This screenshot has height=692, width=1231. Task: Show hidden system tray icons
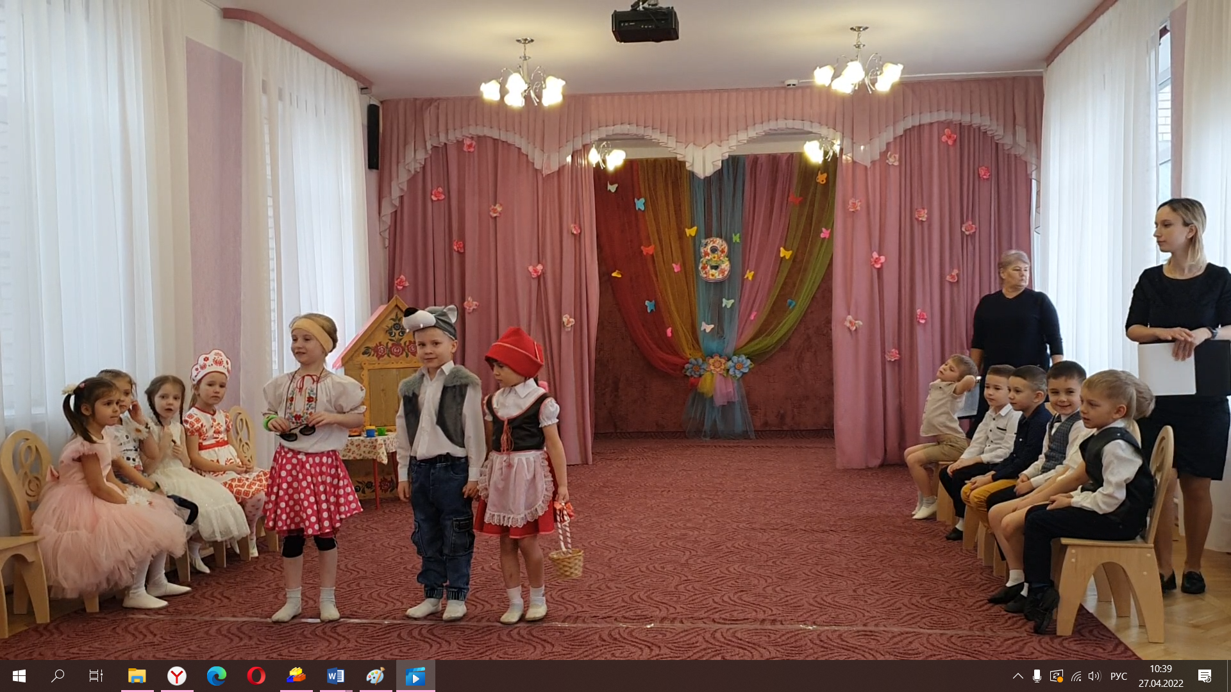(x=1017, y=676)
